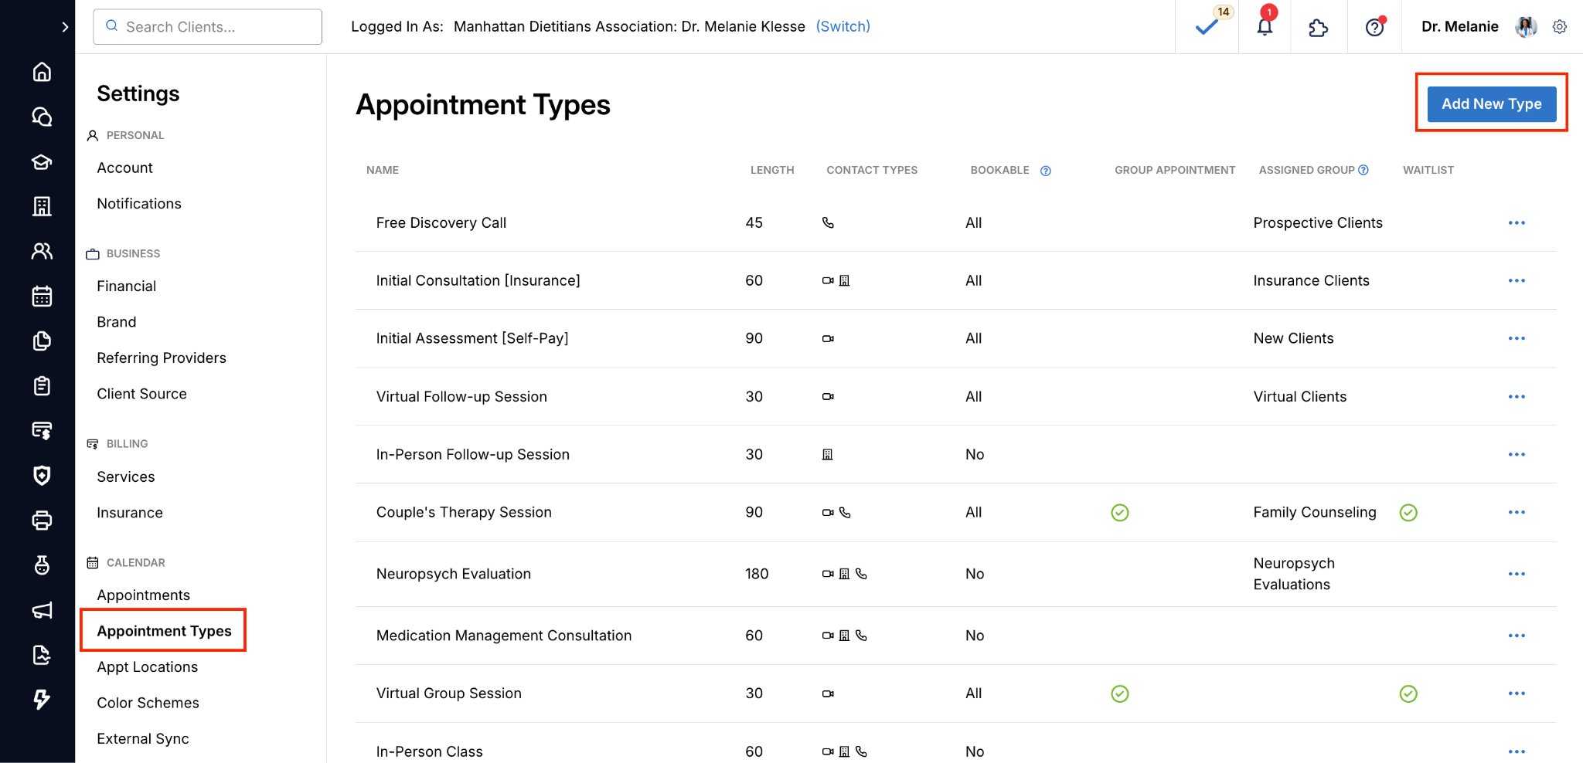The width and height of the screenshot is (1583, 763).
Task: Open options menu for Free Discovery Call
Action: coord(1517,223)
